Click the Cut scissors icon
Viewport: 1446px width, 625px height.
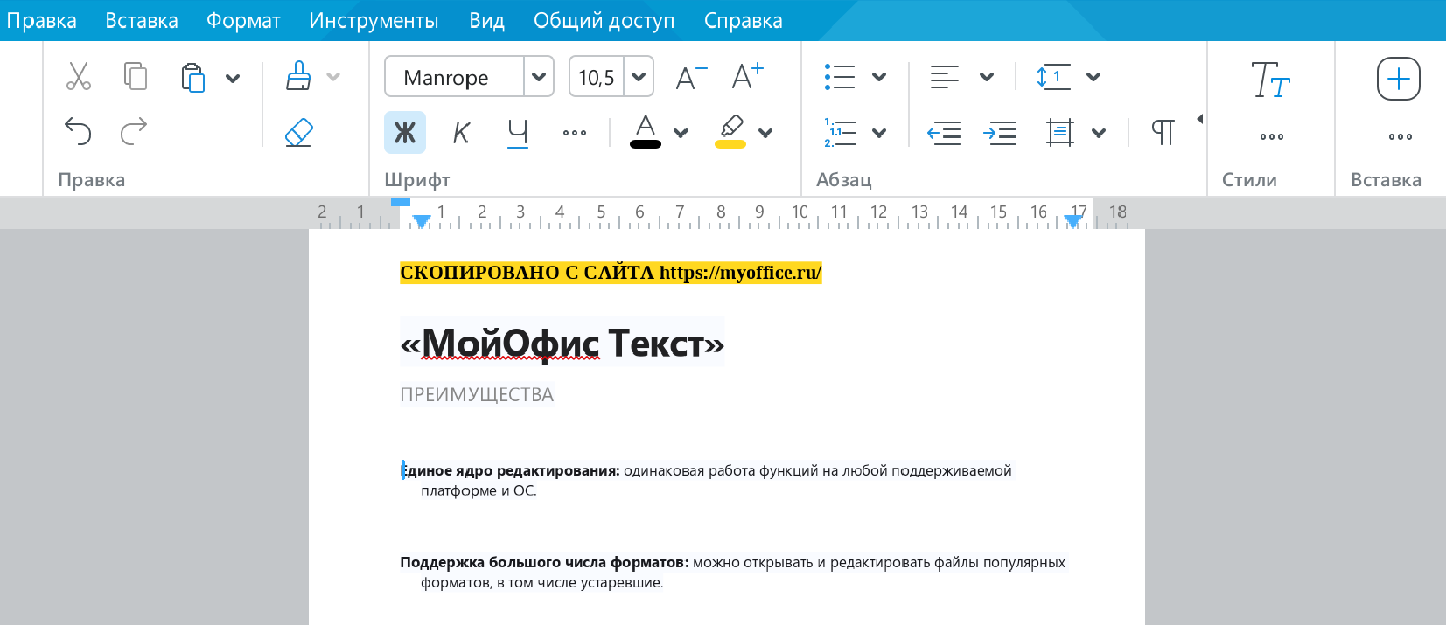tap(79, 77)
